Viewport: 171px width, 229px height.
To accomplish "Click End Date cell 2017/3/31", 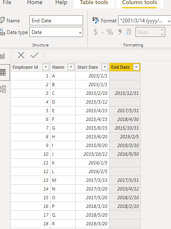I will point(125,180).
